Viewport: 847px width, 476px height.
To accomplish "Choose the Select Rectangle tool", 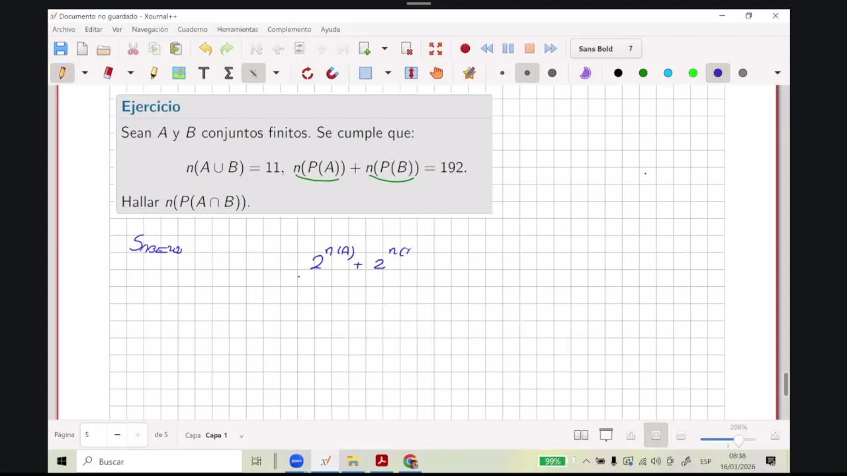I will [365, 73].
